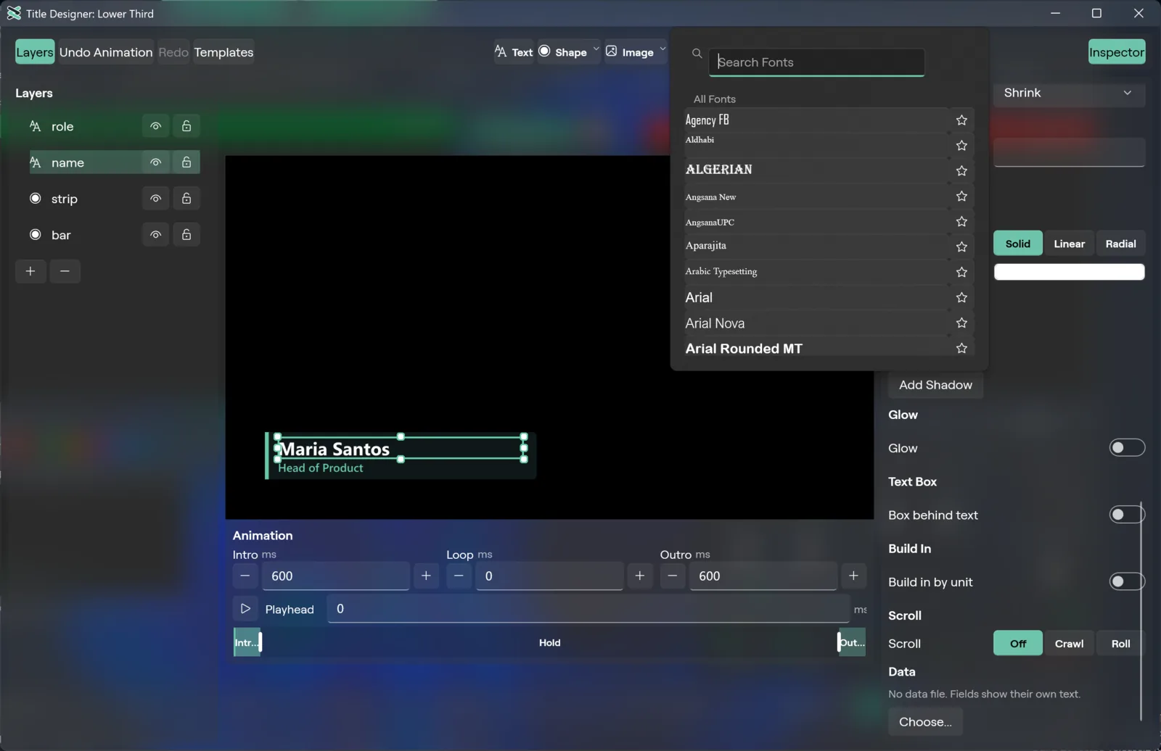Star the Arial Rounded MT font

(x=961, y=349)
